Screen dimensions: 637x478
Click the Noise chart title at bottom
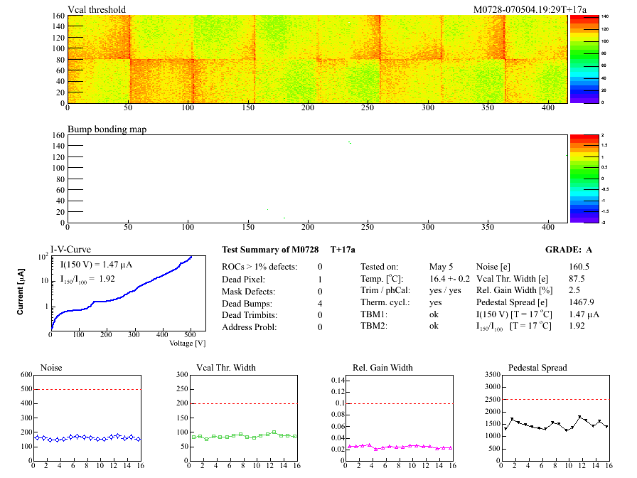[53, 368]
